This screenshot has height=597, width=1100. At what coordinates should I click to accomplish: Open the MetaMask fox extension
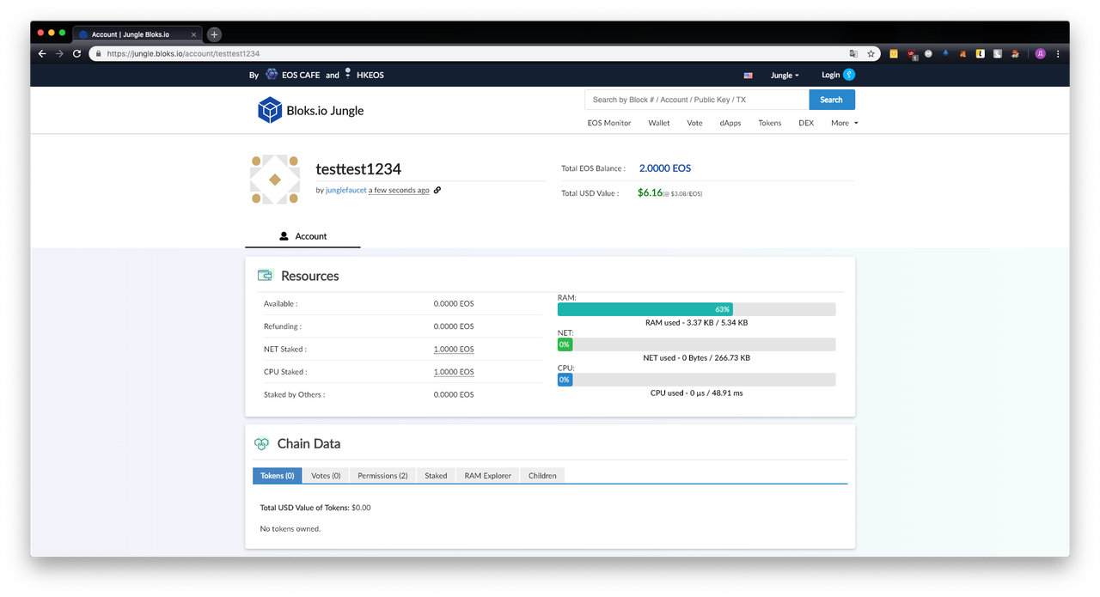click(962, 53)
